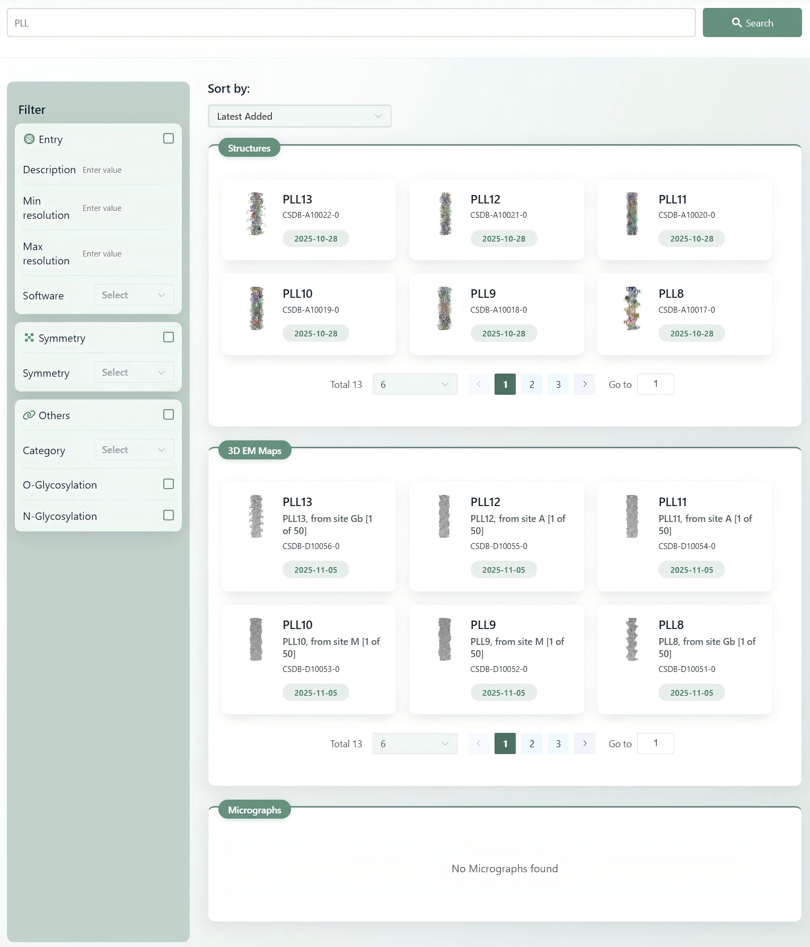Toggle the O-Glycosylation checkbox
810x947 pixels.
[x=169, y=484]
